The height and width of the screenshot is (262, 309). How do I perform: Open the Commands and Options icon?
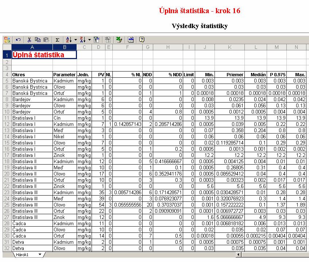[x=131, y=40]
